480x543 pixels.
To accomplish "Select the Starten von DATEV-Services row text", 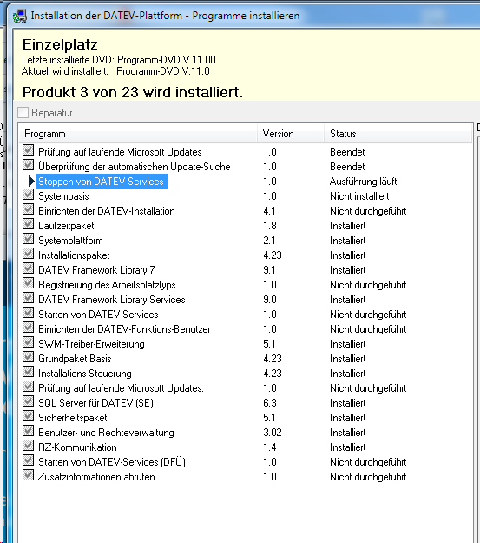I will (98, 315).
